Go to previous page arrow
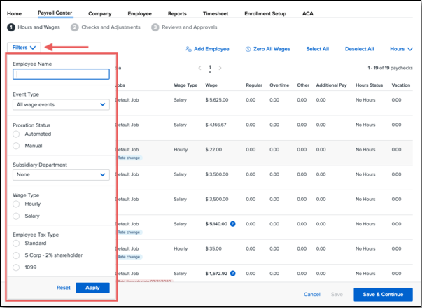The height and width of the screenshot is (308, 422). coord(199,68)
